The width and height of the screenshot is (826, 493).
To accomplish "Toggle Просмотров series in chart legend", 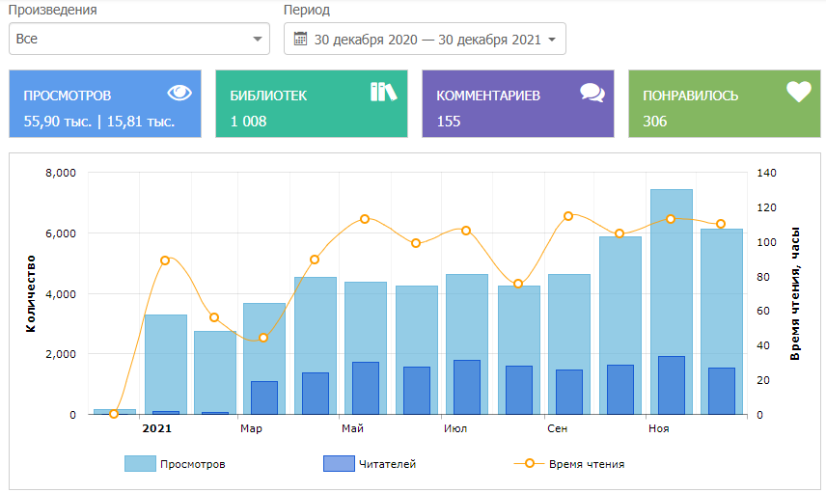I will point(192,464).
